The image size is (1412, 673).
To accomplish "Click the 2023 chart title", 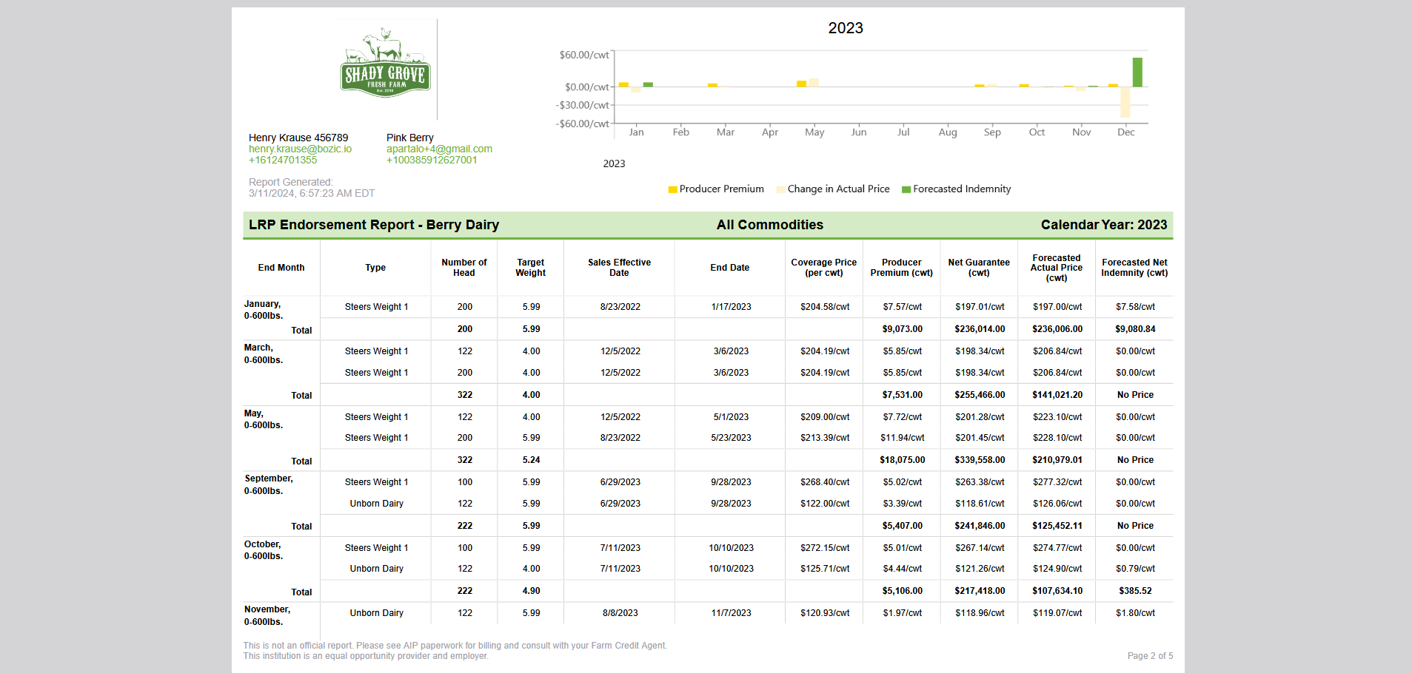I will 846,28.
